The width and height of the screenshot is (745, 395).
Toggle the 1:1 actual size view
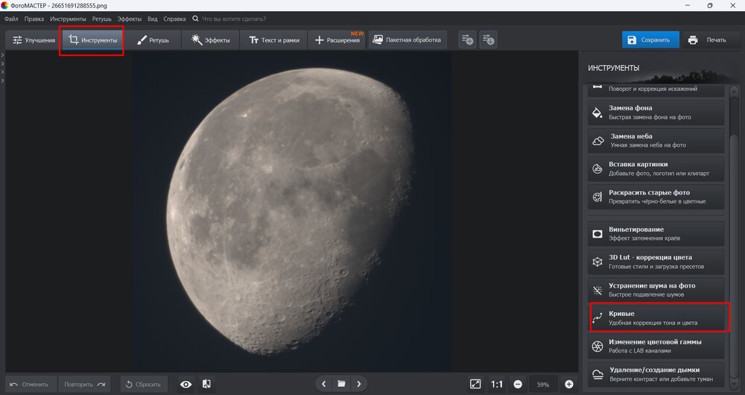tap(496, 385)
